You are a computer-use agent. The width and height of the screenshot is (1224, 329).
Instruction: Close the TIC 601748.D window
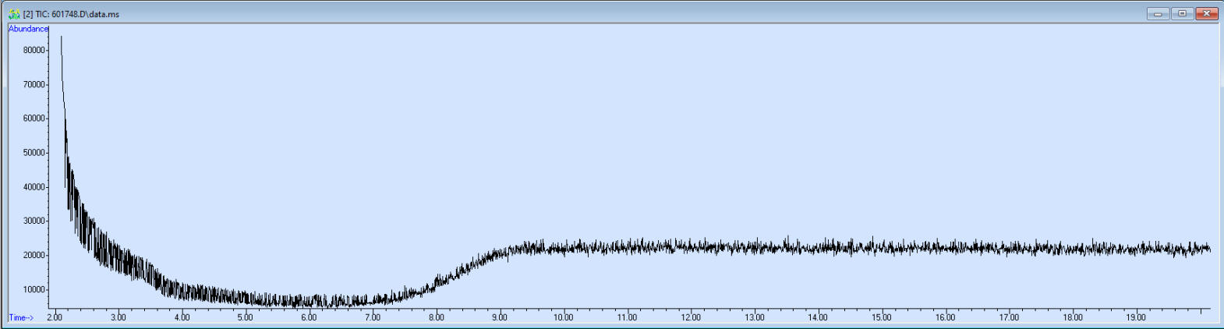(1207, 13)
